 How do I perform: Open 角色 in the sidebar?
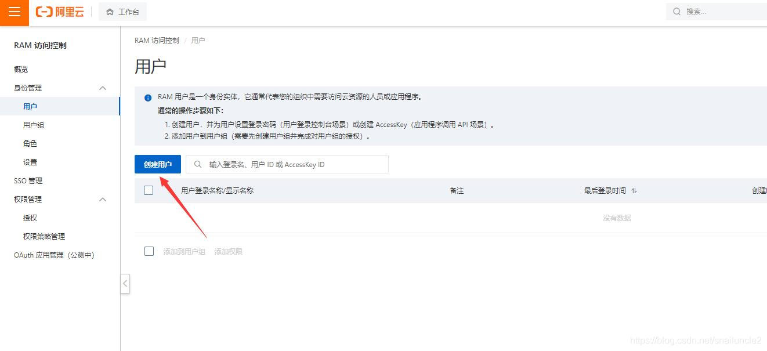pyautogui.click(x=30, y=144)
